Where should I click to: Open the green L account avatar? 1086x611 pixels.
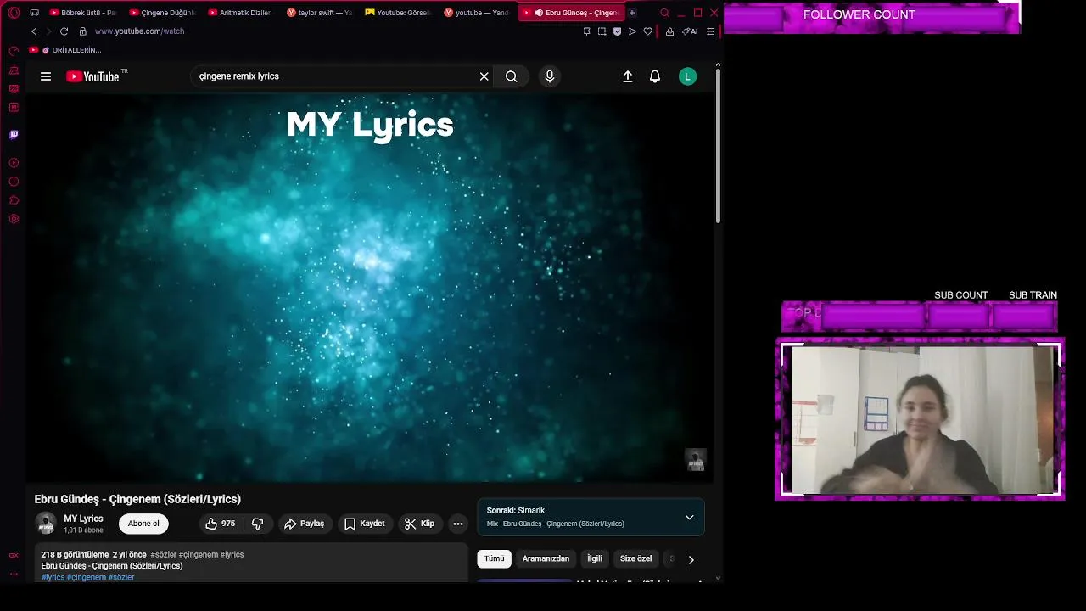click(x=688, y=76)
